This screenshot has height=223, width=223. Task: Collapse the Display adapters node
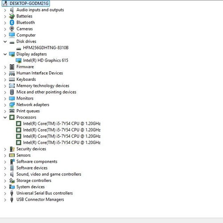(x=5, y=54)
